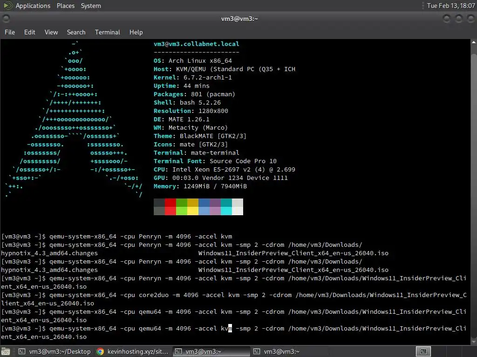Click the window menu button in titlebar
The image size is (477, 357).
point(6,19)
